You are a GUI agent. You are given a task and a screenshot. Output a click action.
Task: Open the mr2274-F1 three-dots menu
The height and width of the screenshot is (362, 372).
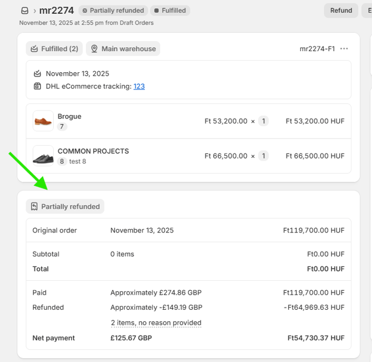coord(344,49)
